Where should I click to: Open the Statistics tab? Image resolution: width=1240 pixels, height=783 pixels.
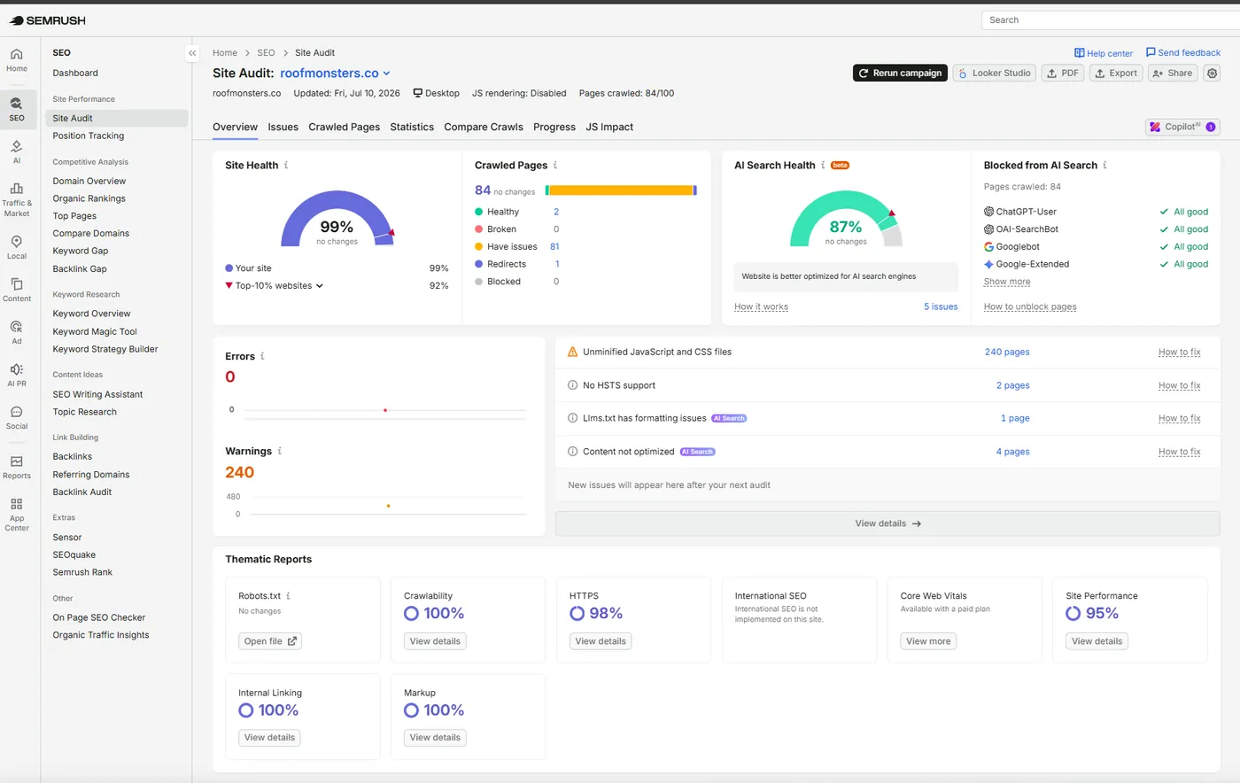click(412, 127)
